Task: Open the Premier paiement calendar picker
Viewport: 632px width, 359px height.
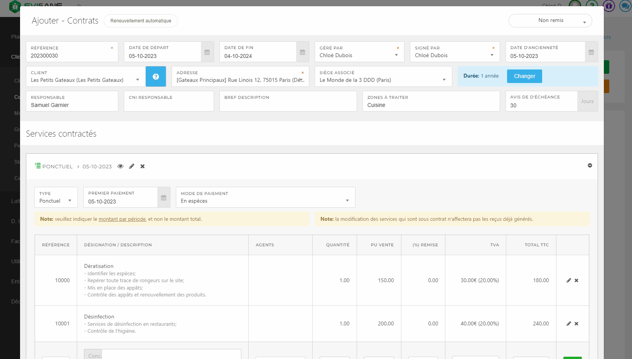Action: pos(163,198)
